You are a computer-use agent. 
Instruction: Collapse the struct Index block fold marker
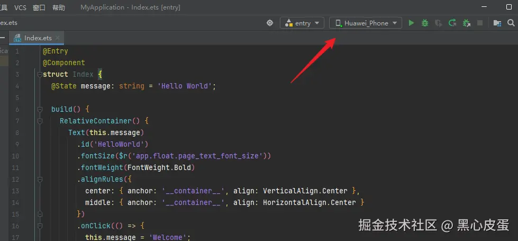pos(40,74)
